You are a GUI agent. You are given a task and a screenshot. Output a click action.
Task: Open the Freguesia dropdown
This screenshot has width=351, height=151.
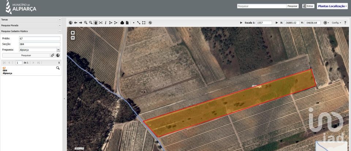point(58,50)
